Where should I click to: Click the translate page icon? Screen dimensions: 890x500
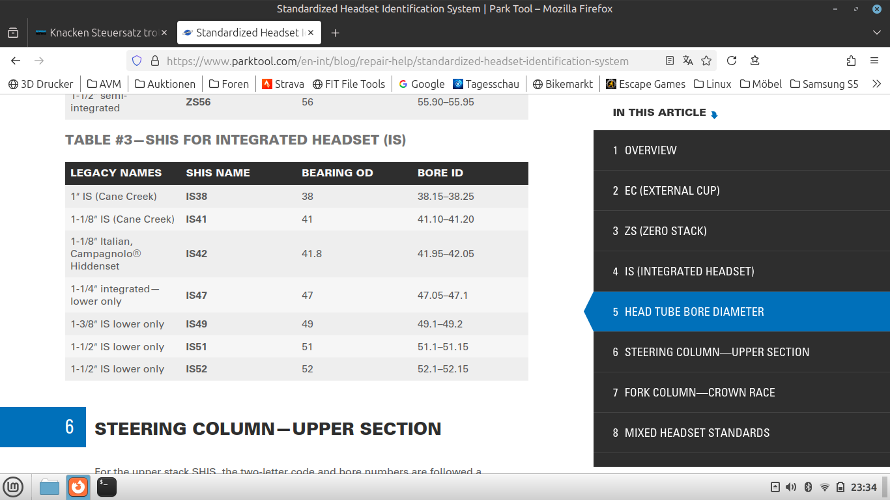(x=688, y=61)
